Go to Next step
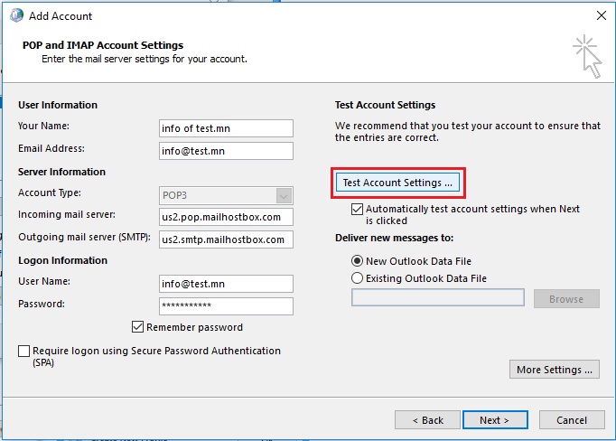The width and height of the screenshot is (616, 441). tap(495, 420)
